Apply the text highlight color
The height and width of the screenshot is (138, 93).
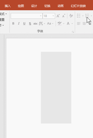tap(60, 23)
